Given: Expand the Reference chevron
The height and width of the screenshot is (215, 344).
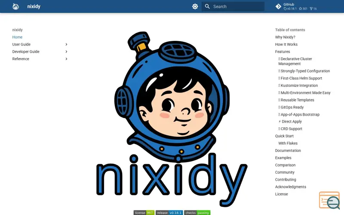Looking at the screenshot, I should (x=66, y=59).
